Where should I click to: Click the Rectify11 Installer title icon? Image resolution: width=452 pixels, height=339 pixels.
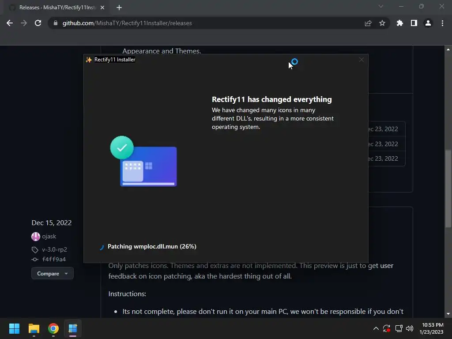click(89, 60)
